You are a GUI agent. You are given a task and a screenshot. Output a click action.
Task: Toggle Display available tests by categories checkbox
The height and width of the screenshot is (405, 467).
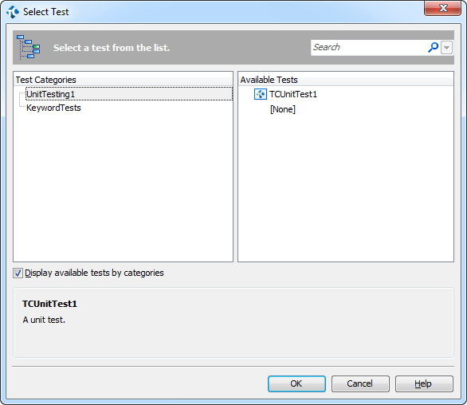point(18,273)
